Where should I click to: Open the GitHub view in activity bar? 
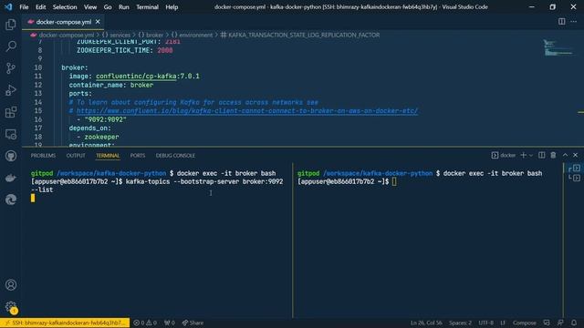(x=11, y=156)
